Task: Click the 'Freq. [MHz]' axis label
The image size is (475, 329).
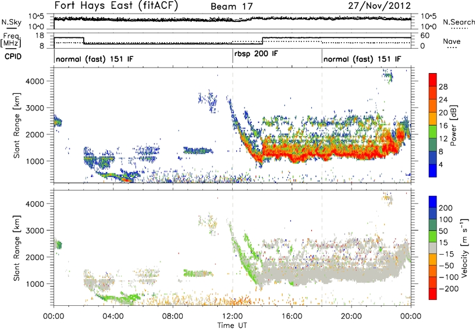Action: (x=12, y=40)
